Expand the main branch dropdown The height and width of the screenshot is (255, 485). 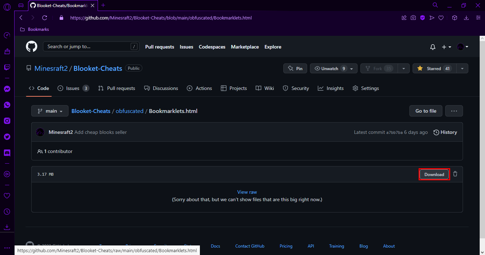click(50, 111)
